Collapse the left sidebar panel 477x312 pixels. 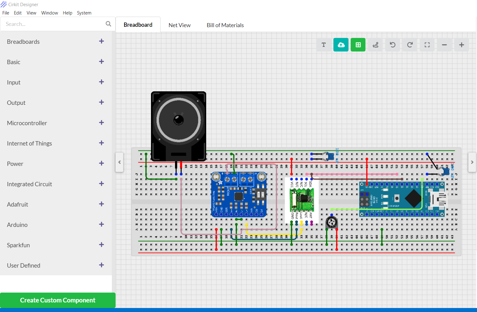click(x=120, y=162)
